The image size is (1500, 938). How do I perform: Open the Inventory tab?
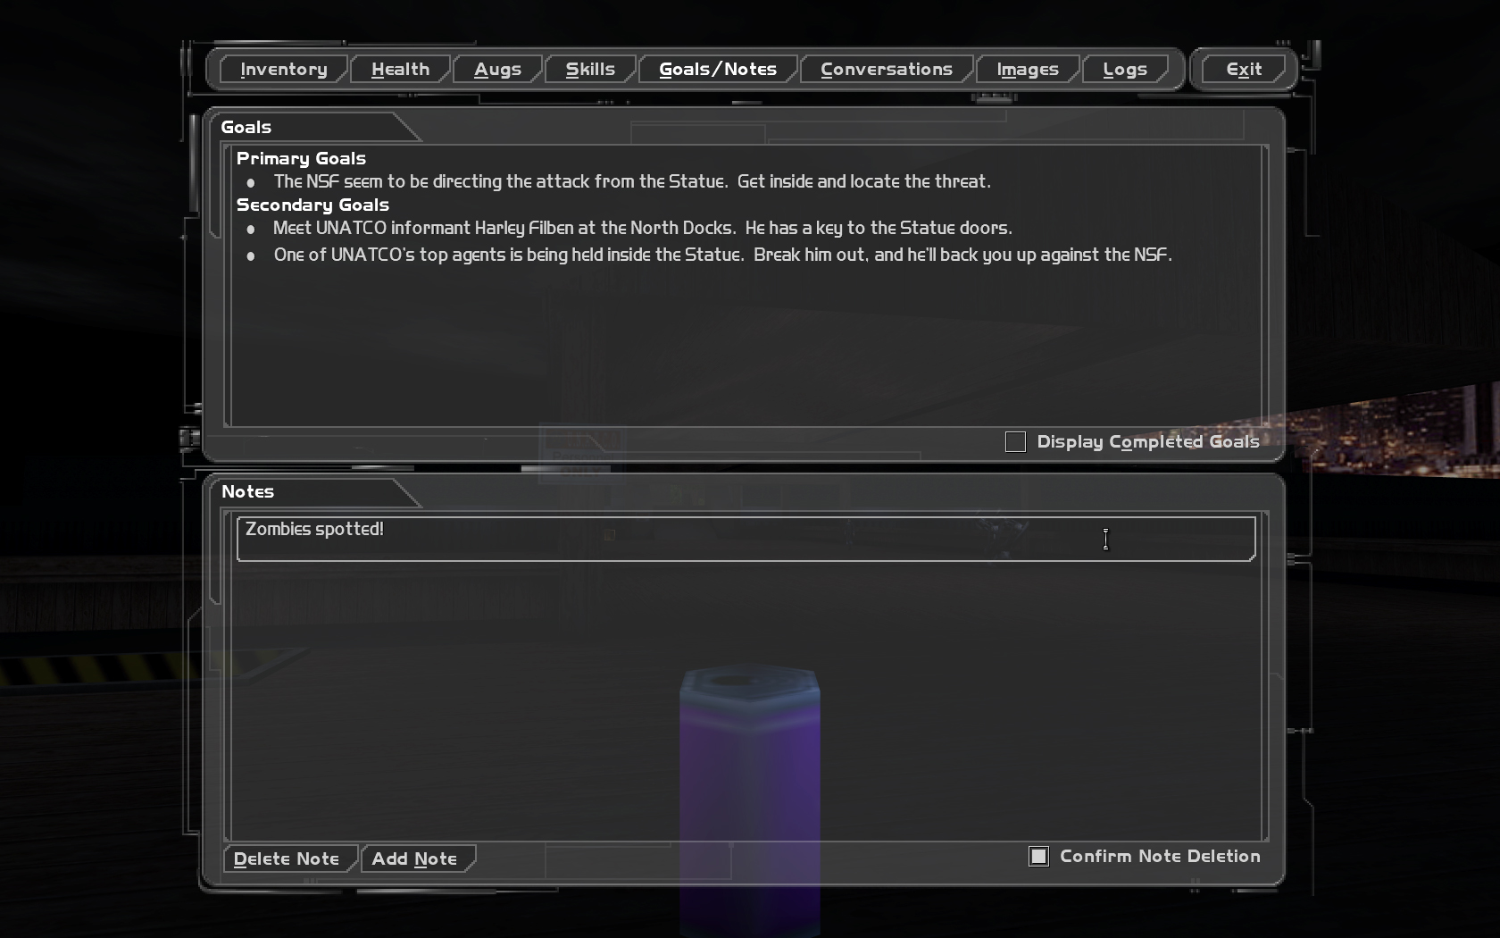(x=283, y=70)
